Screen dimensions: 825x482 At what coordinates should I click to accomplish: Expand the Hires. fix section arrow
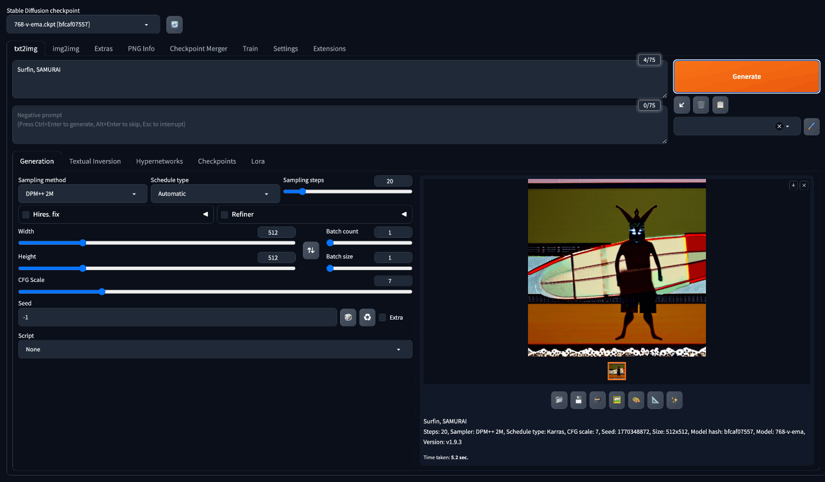tap(206, 214)
